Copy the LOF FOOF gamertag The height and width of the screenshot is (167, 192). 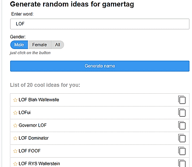(182, 151)
